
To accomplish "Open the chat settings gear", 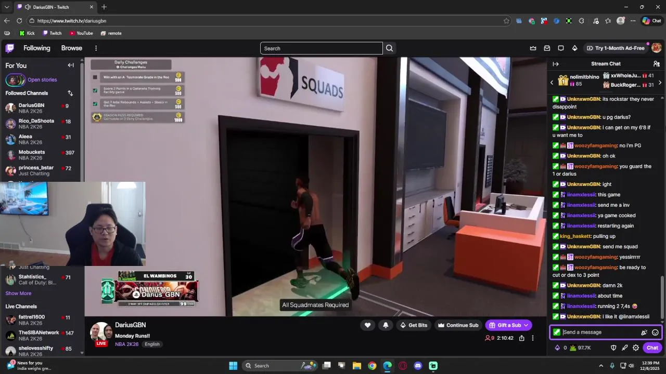I will click(x=636, y=348).
